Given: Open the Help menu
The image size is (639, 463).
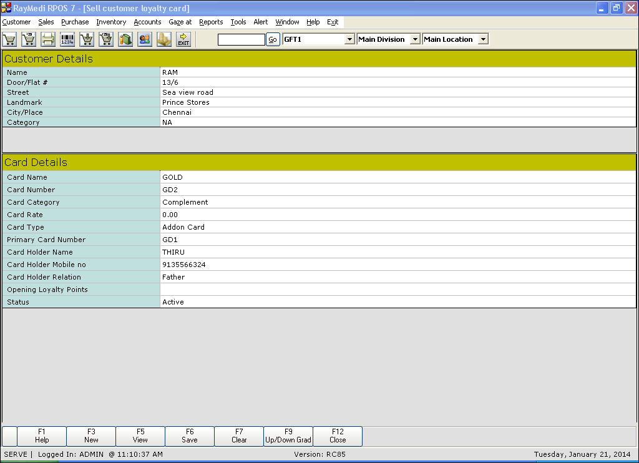Looking at the screenshot, I should (x=313, y=22).
